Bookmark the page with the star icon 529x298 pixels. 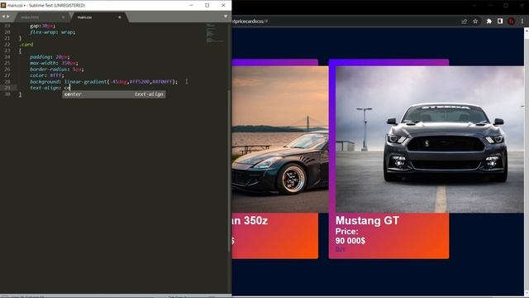coord(475,22)
